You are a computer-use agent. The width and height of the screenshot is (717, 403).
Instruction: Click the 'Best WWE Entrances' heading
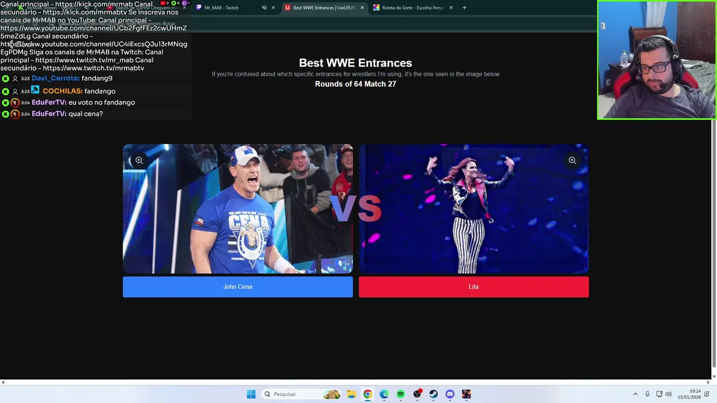[355, 63]
